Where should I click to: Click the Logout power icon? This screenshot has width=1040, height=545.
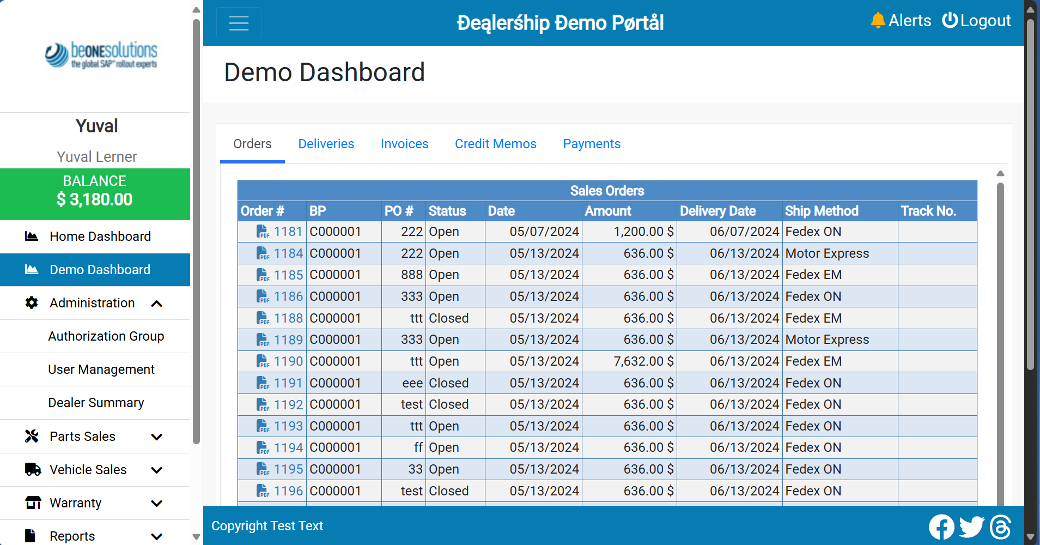tap(950, 20)
